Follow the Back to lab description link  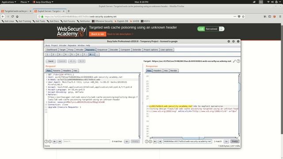click(120, 34)
